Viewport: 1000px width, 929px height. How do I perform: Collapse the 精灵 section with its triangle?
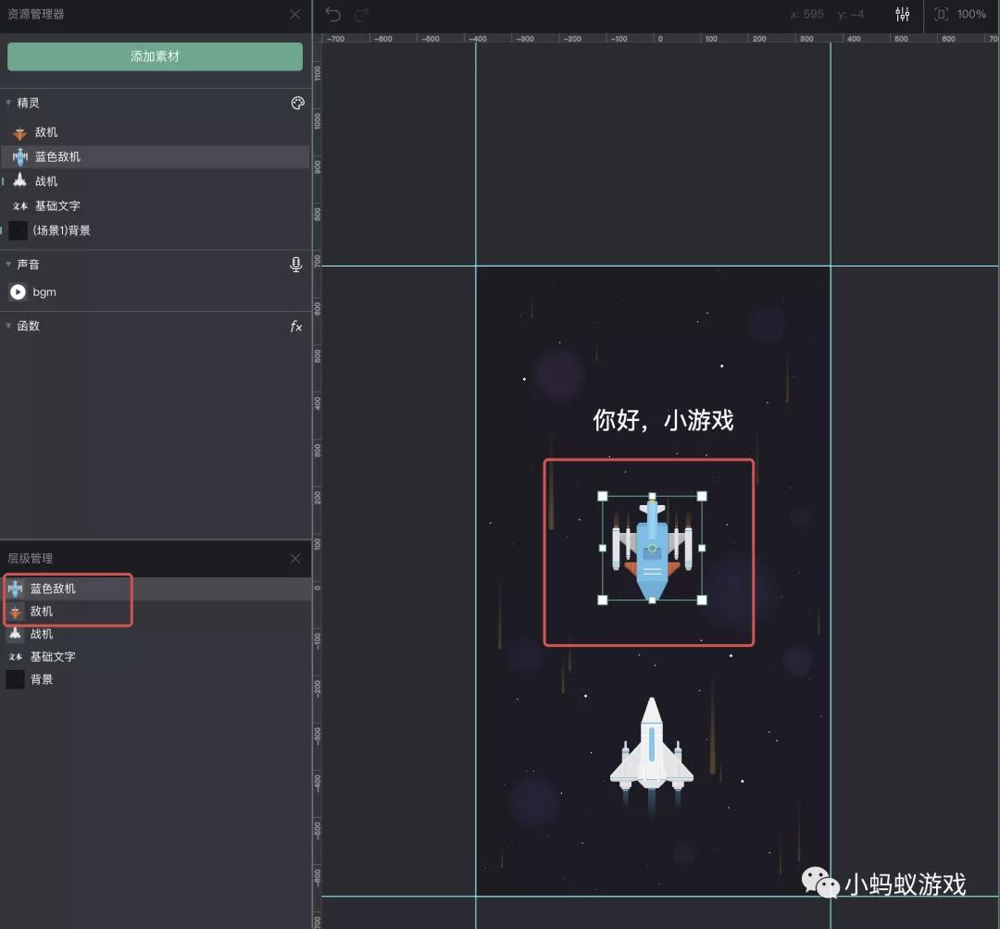point(8,103)
